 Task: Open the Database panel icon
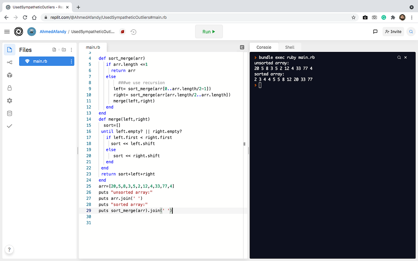point(9,113)
